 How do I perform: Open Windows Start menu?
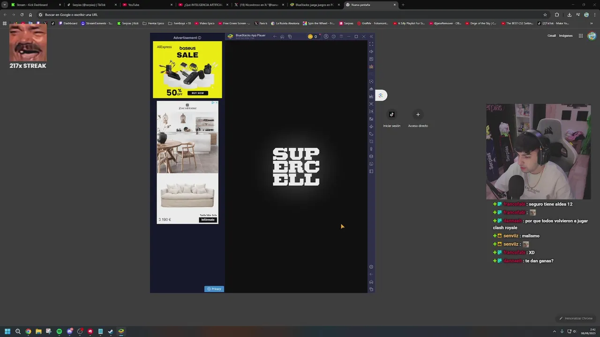[x=7, y=331]
